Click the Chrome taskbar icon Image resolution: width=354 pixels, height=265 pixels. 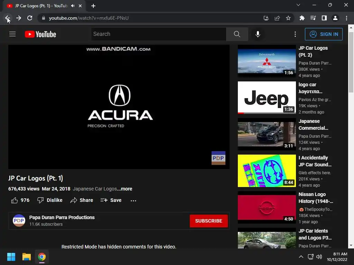pyautogui.click(x=42, y=257)
